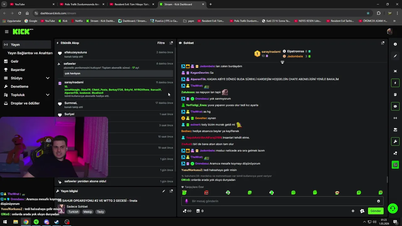Screen dimensions: 402x226
Task: Open the hamburger menu next to Kick logo
Action: coord(7,32)
